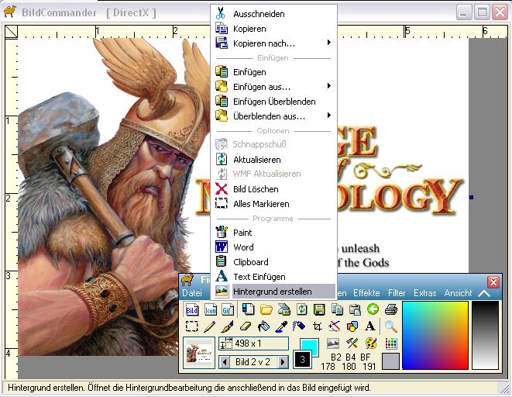Viewport: 512px width, 397px height.
Task: Click the green floppy disk save icon
Action: pyautogui.click(x=318, y=309)
